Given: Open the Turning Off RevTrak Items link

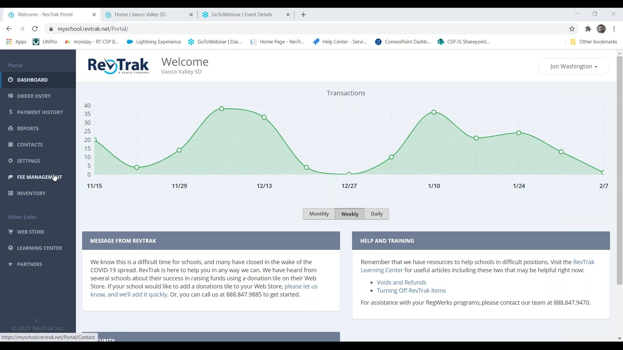Looking at the screenshot, I should (411, 290).
